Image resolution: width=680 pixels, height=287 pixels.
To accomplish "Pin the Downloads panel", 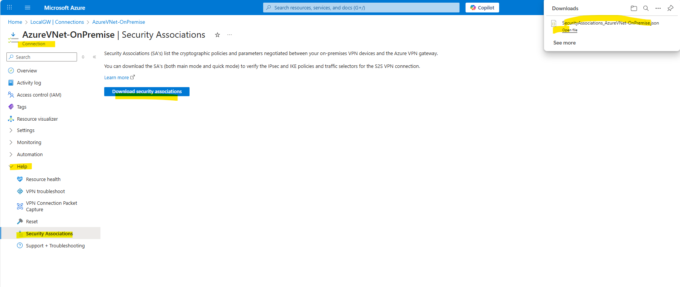I will click(x=670, y=8).
